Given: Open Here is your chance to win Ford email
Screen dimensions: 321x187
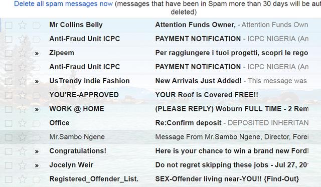Looking at the screenshot, I should click(232, 151).
